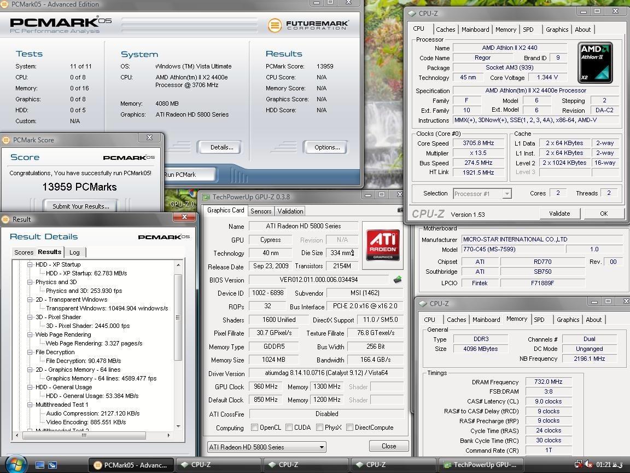This screenshot has height=473, width=630.
Task: Toggle the PhysX checkbox in GPU-Z
Action: click(x=319, y=427)
